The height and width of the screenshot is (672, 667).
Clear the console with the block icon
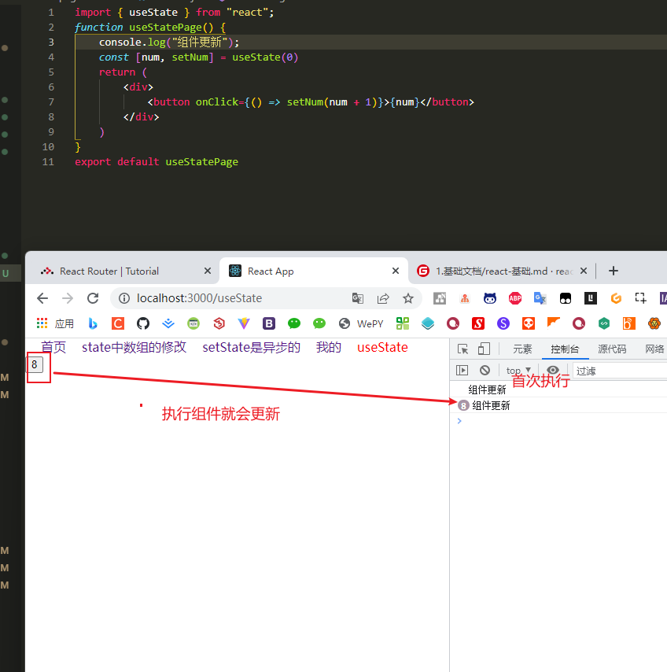(485, 371)
